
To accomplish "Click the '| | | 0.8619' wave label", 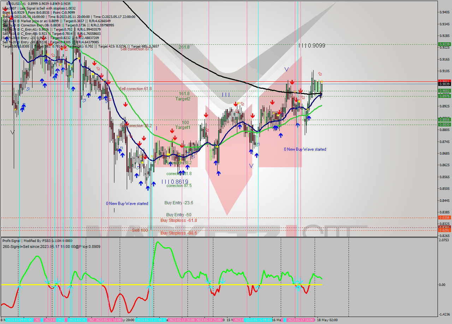I will click(175, 182).
